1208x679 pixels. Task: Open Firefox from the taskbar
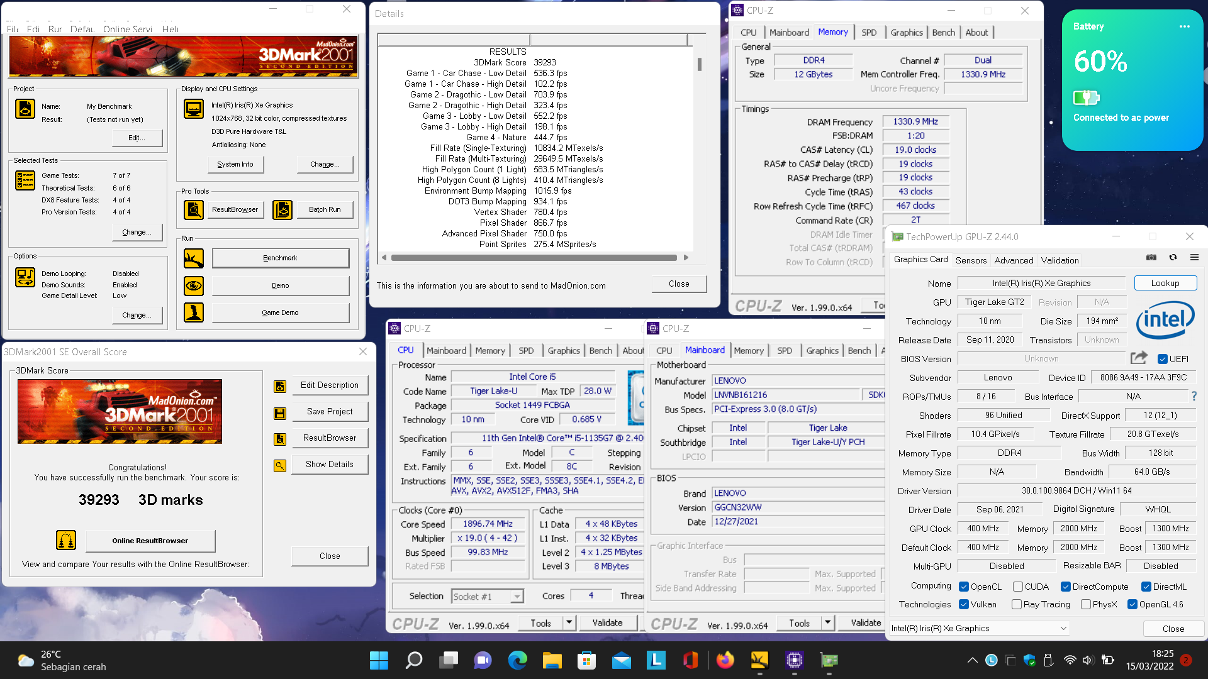[x=725, y=660]
